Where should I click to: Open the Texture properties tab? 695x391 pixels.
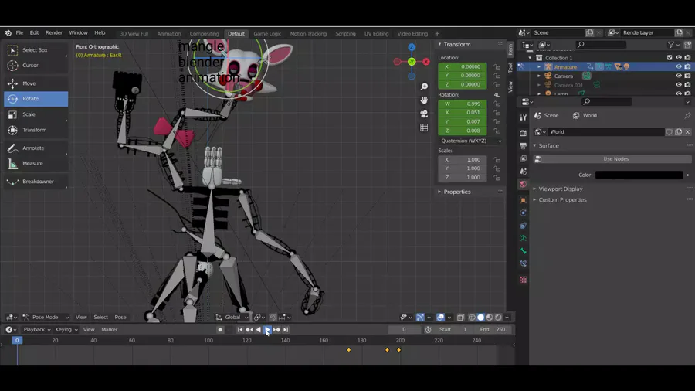(x=523, y=280)
